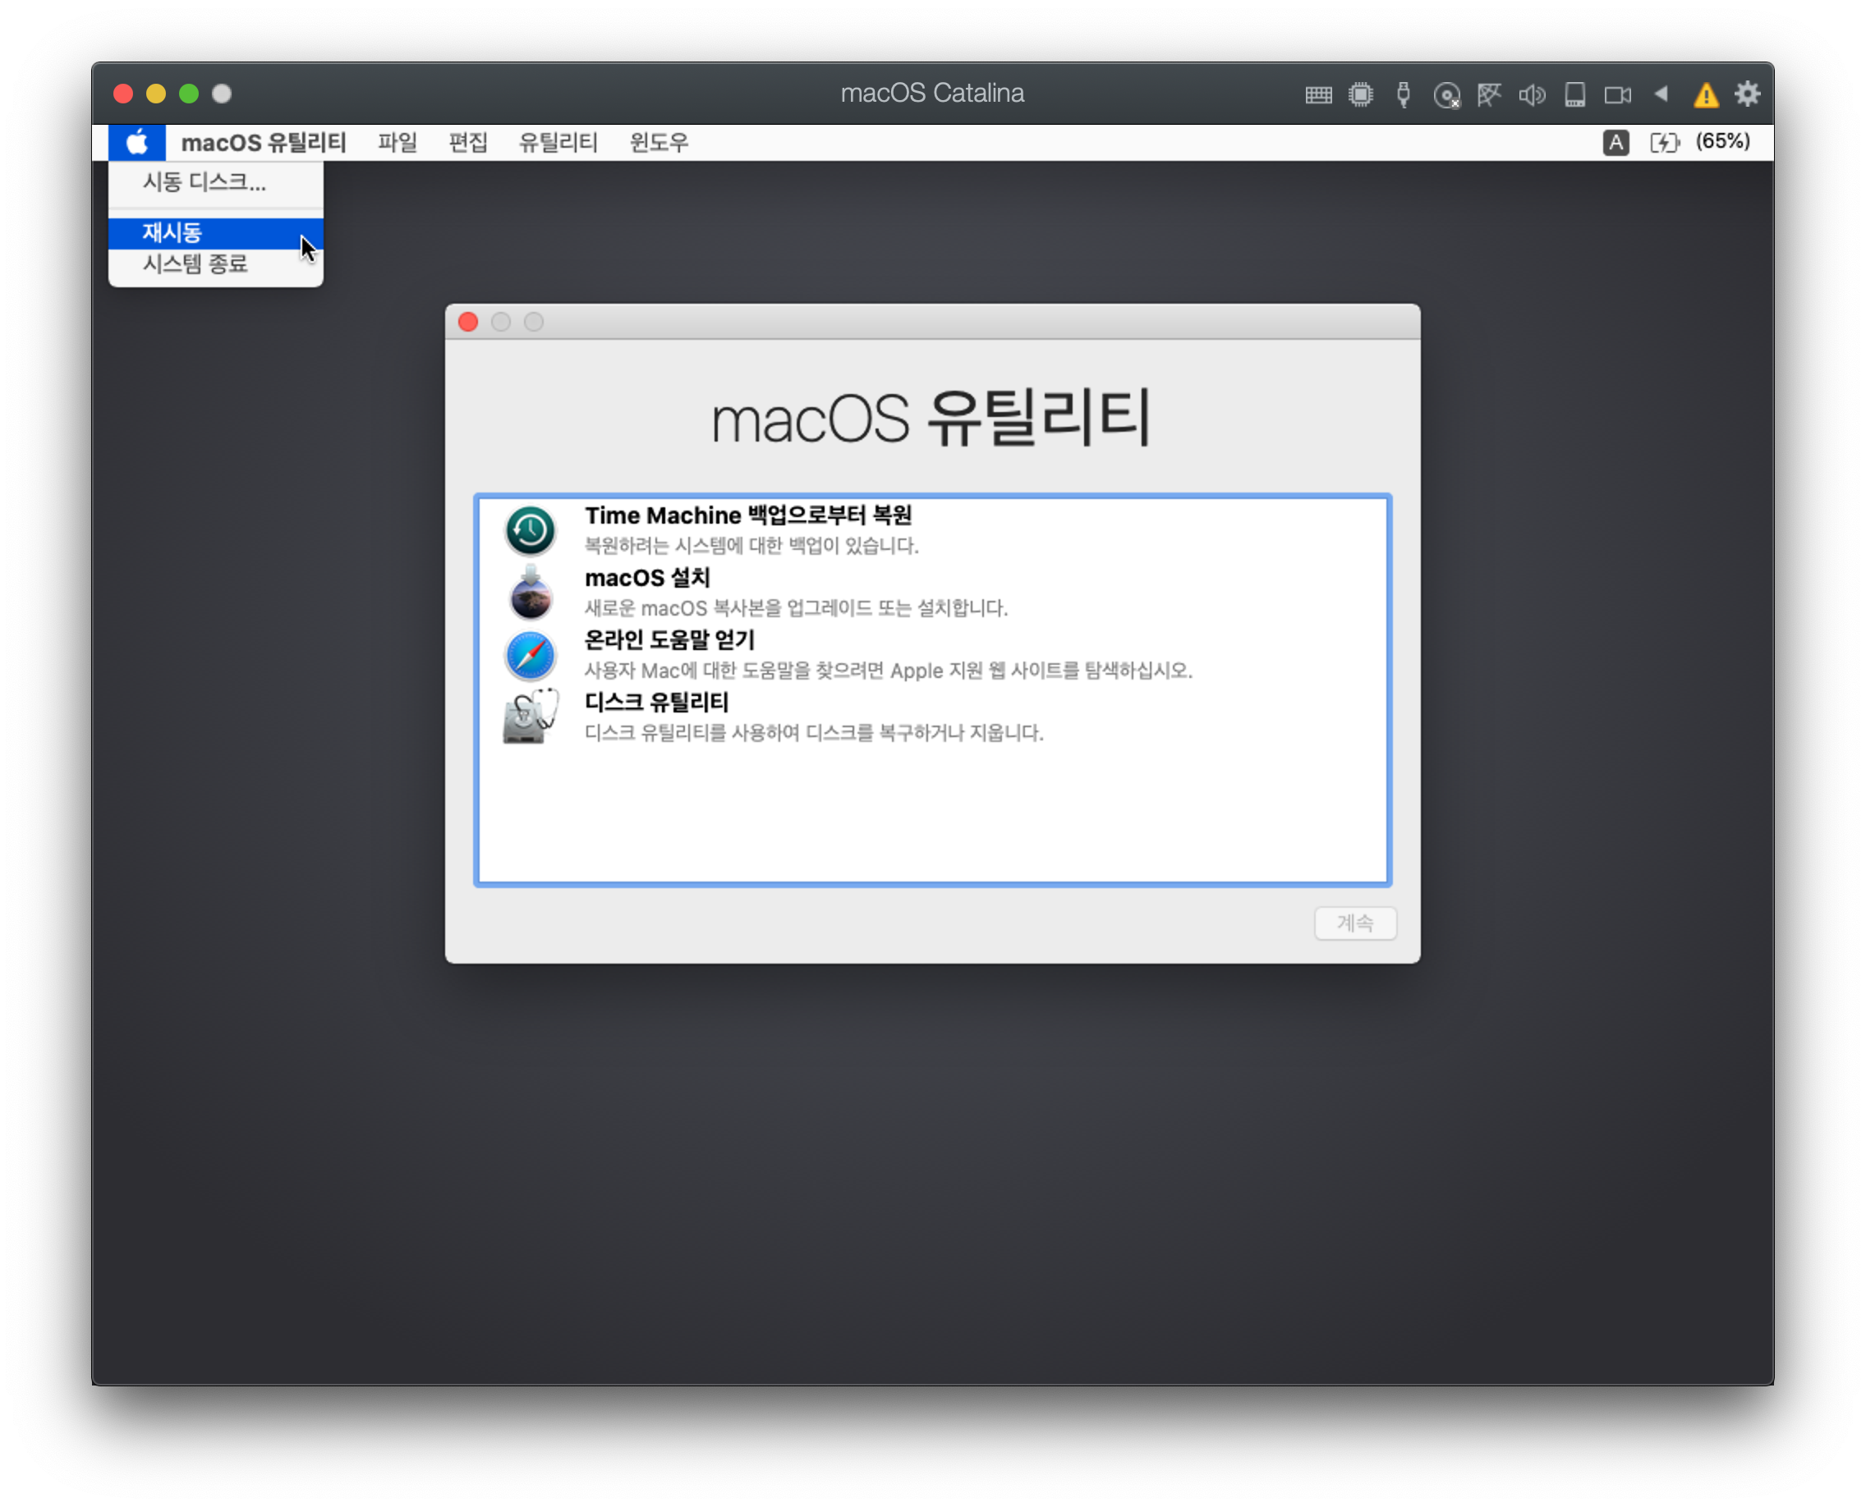Screen dimensions: 1866x1507
Task: Click the '계속' button
Action: (x=1355, y=923)
